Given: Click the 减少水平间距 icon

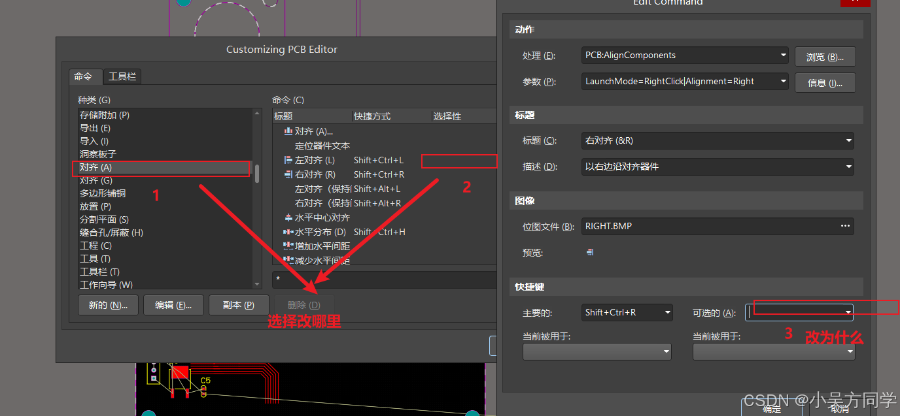Looking at the screenshot, I should (x=288, y=260).
